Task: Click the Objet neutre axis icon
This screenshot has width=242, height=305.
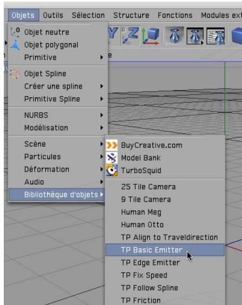Action: [x=15, y=32]
